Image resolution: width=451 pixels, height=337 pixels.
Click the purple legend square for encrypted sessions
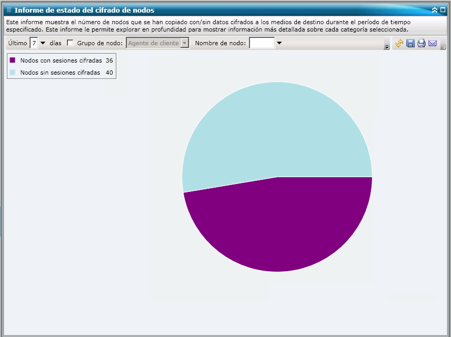tap(13, 59)
